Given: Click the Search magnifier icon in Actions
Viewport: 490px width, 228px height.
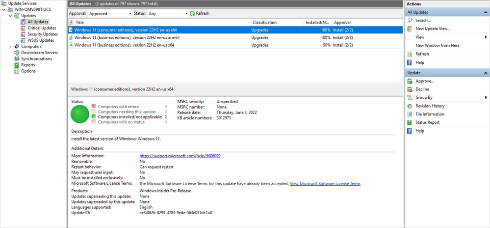Looking at the screenshot, I should click(410, 20).
